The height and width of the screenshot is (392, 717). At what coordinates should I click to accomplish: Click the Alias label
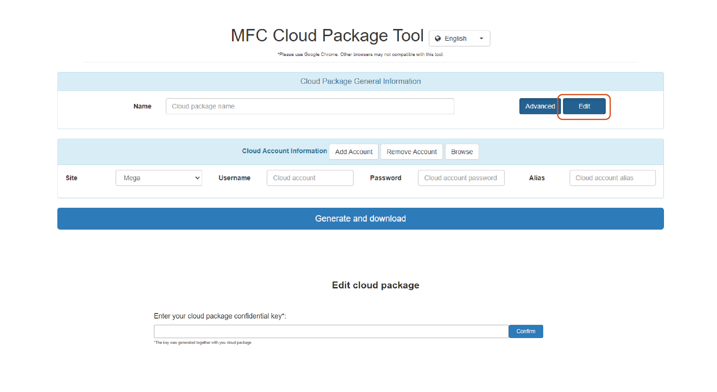tap(537, 178)
